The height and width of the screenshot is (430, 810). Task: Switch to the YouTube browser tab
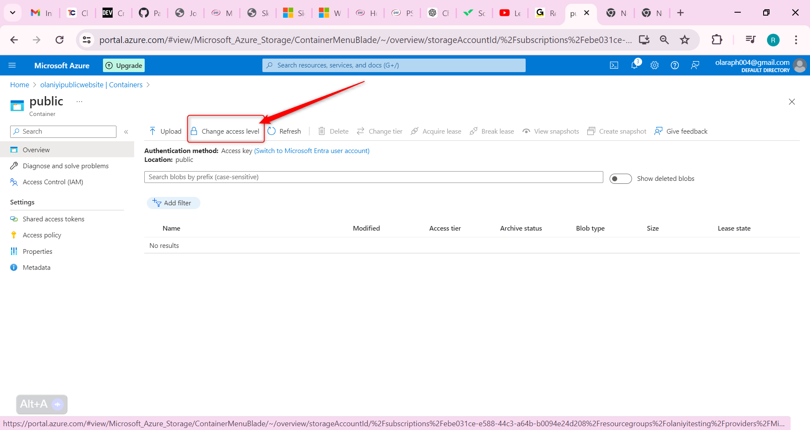(x=510, y=13)
